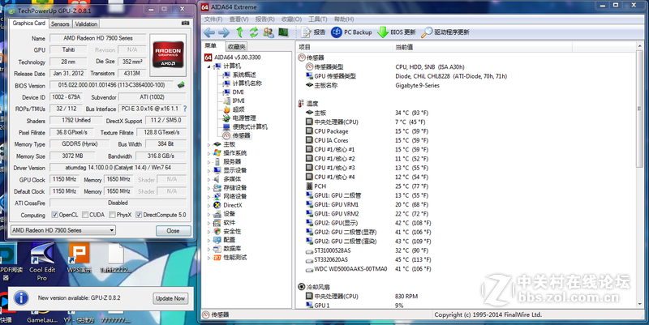This screenshot has width=649, height=325.
Task: Expand the 存储设备 tree node
Action: coord(209,188)
